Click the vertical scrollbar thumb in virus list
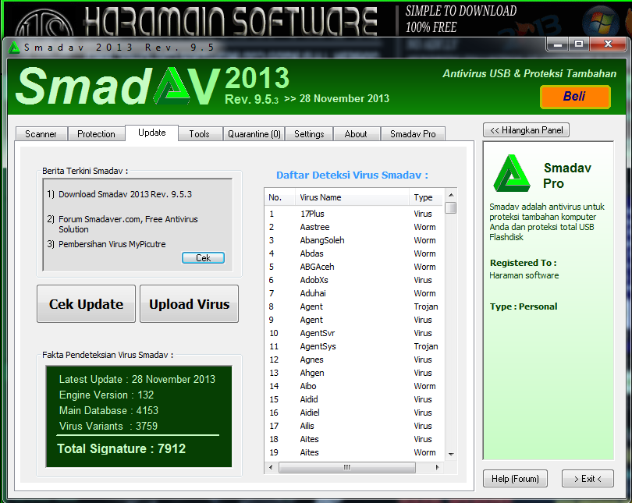 451,207
